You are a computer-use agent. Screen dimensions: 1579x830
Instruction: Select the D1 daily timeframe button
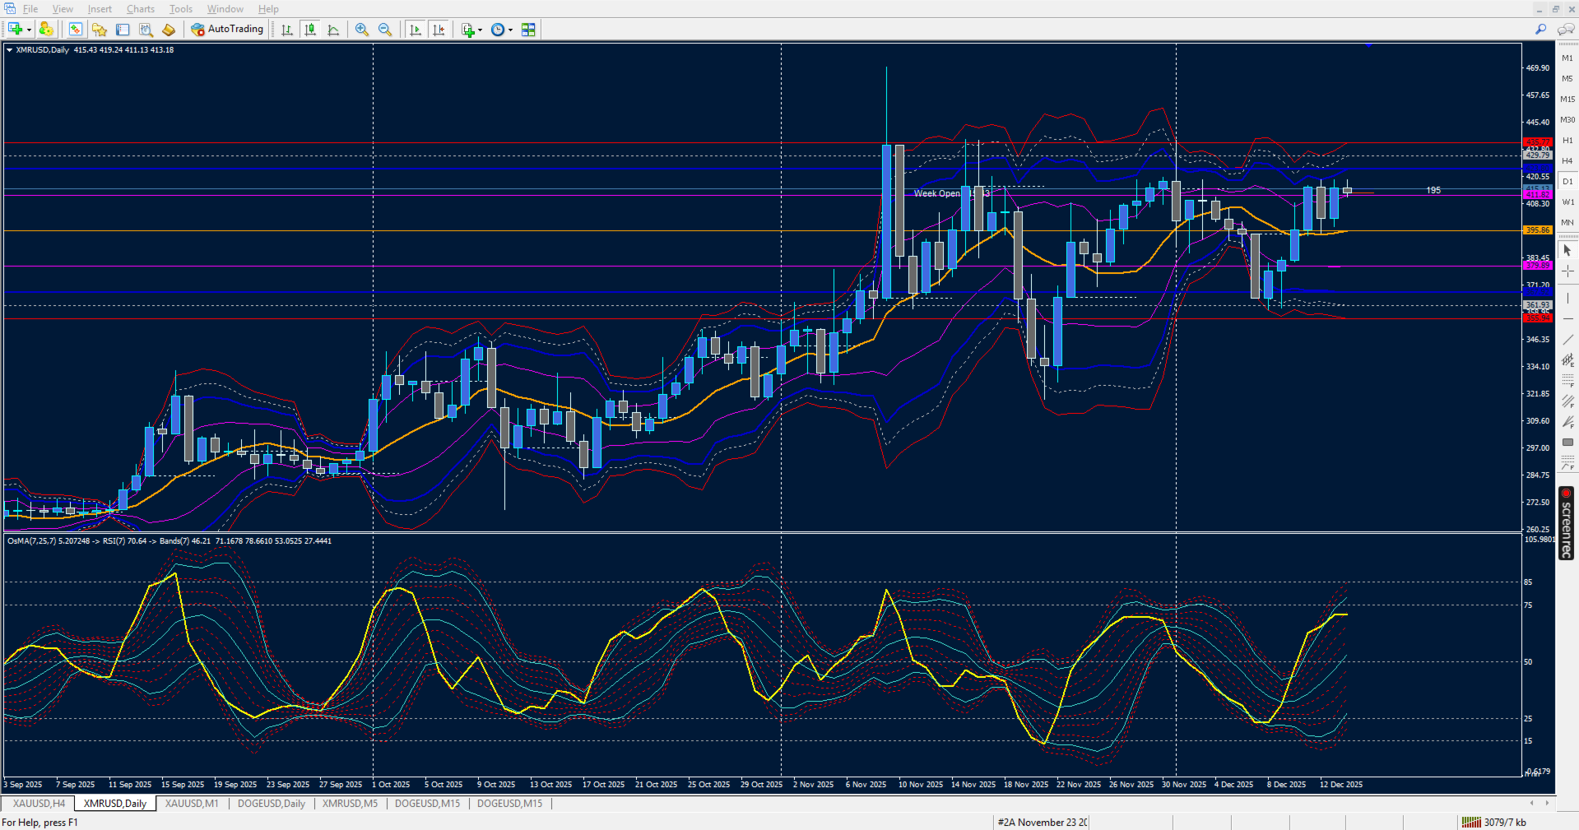click(x=1567, y=182)
